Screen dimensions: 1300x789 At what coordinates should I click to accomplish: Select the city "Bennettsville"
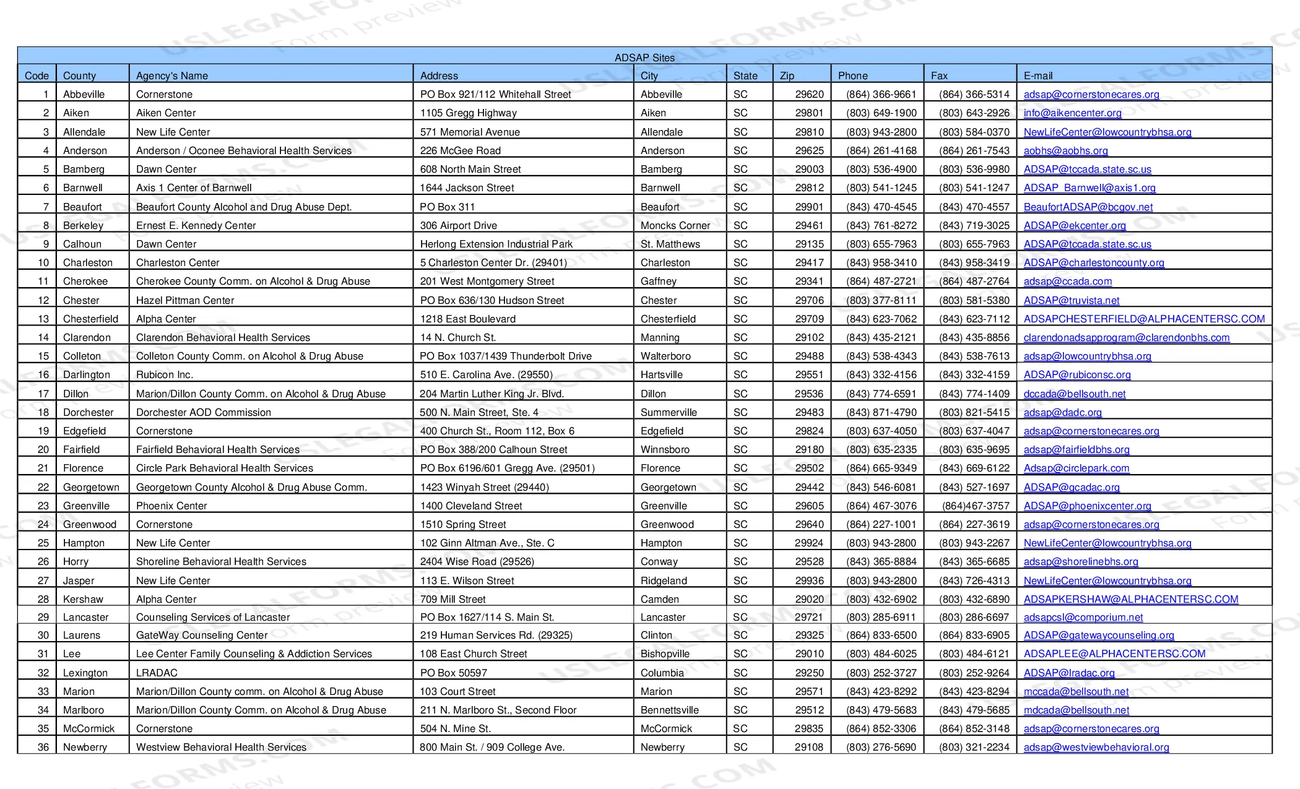point(670,710)
